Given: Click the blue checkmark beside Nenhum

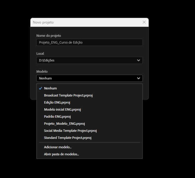Looking at the screenshot, I should [40, 88].
